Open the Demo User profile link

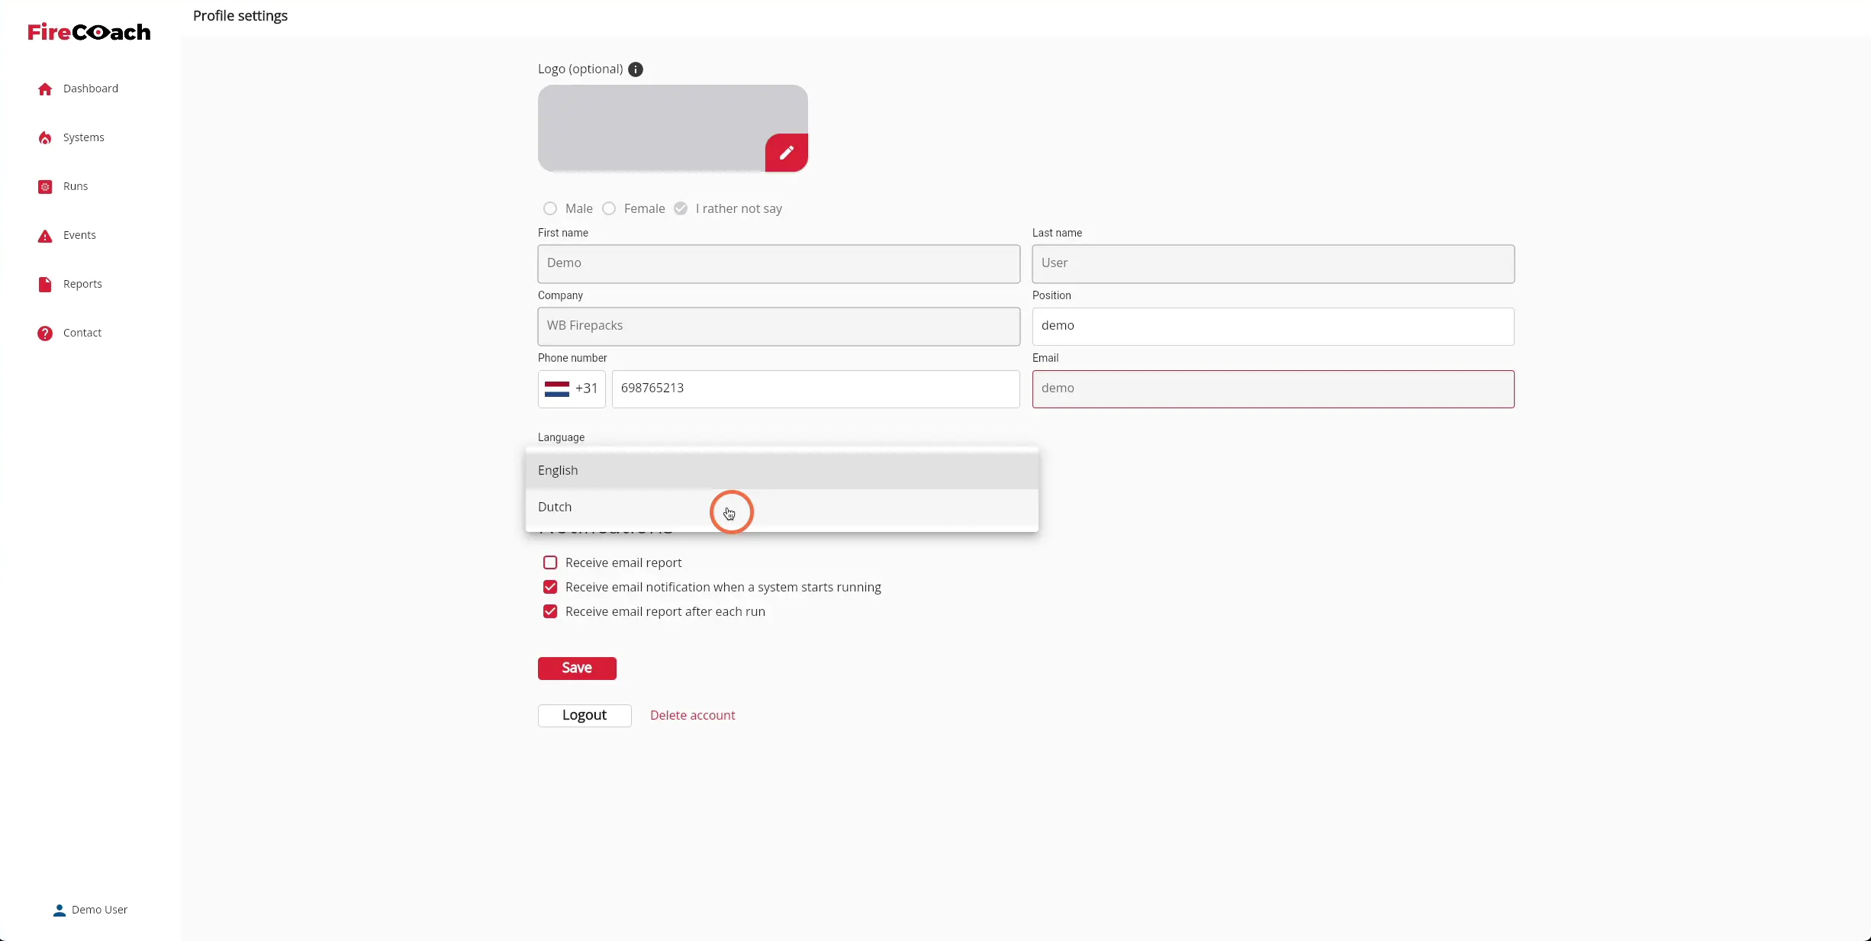(91, 910)
